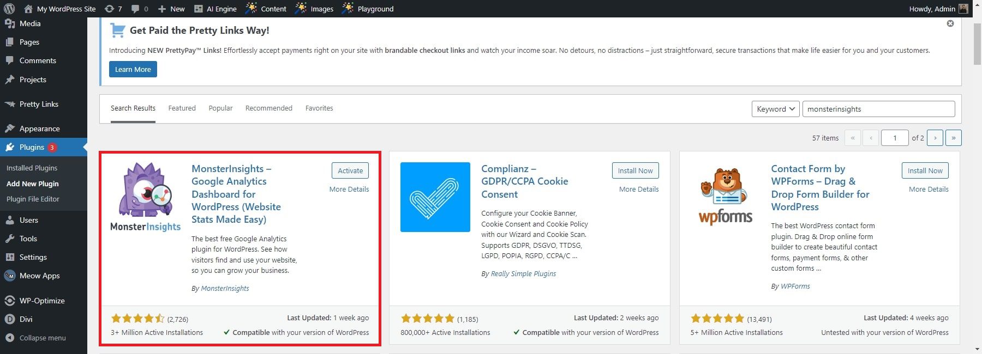Switch to the Featured plugins tab
982x354 pixels.
tap(182, 108)
